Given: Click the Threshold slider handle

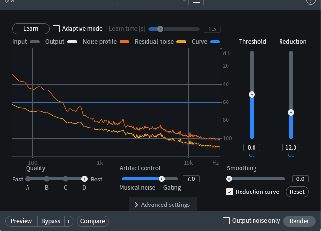Looking at the screenshot, I should [252, 95].
